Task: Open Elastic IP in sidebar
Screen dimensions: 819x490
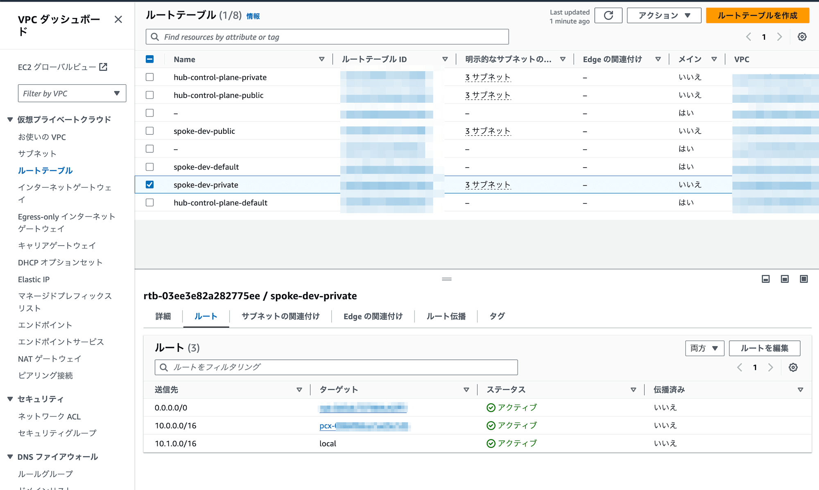Action: coord(34,279)
